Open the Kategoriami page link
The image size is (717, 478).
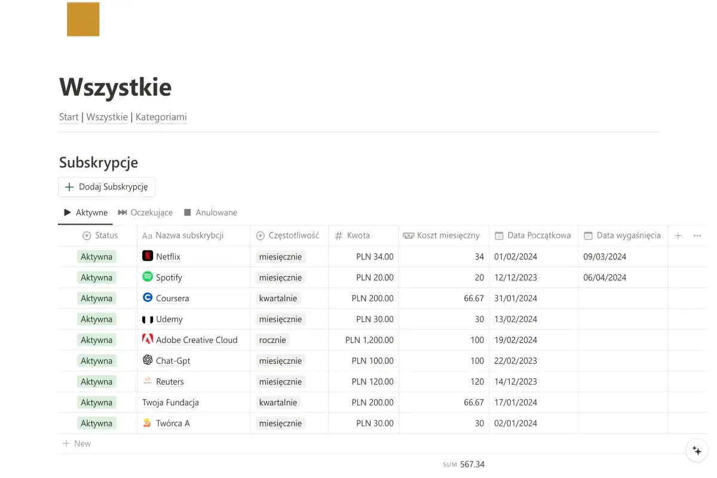tap(161, 117)
